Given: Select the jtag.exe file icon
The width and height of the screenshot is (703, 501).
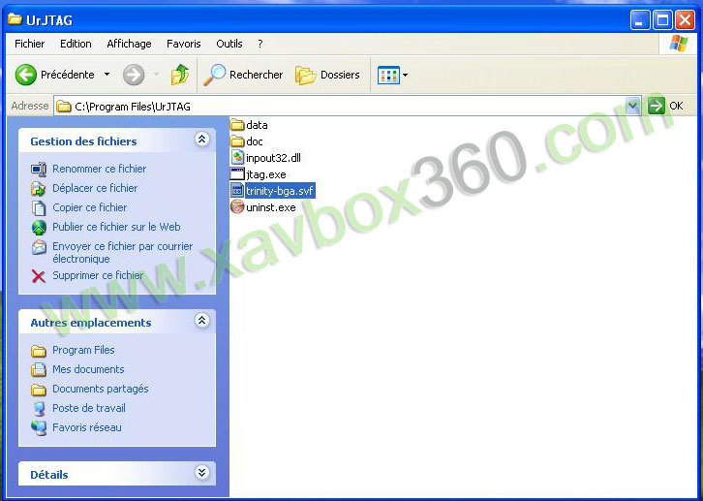Looking at the screenshot, I should (236, 174).
